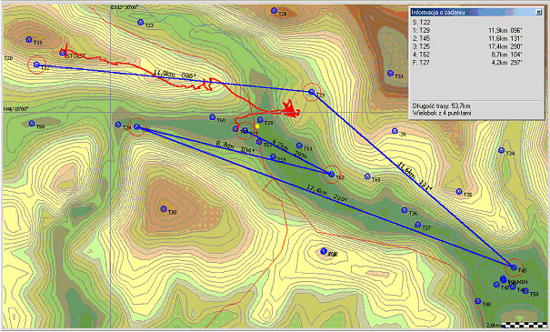
Task: Select the T29 turnpoint marker
Action: tap(312, 92)
